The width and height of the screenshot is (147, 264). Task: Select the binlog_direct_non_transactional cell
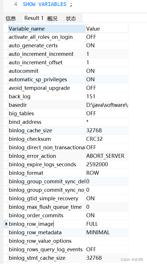47,148
